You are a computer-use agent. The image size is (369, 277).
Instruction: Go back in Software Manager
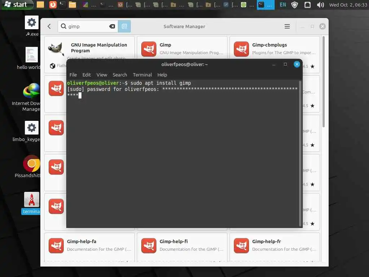49,26
